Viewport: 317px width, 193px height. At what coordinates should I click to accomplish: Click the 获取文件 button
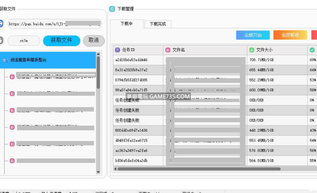pos(61,40)
